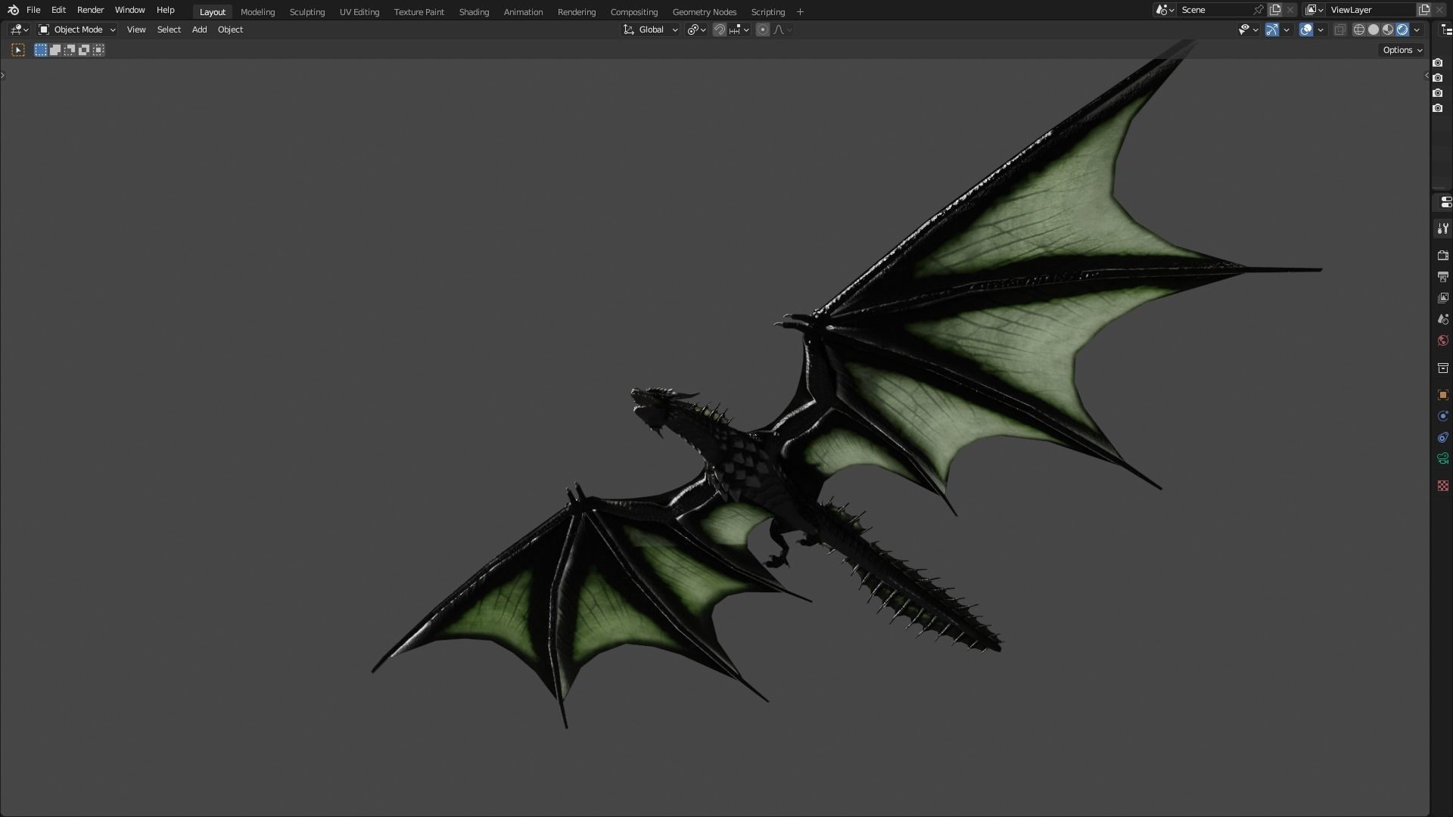Choose Subtract from selection mode

pos(70,50)
